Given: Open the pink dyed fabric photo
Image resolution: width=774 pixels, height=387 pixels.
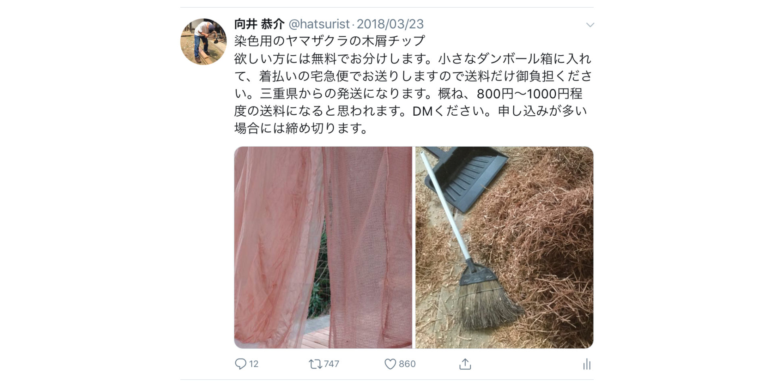Looking at the screenshot, I should pyautogui.click(x=323, y=248).
